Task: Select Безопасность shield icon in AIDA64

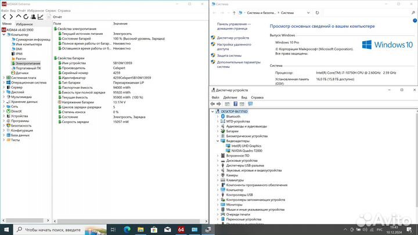Action: coord(8,126)
